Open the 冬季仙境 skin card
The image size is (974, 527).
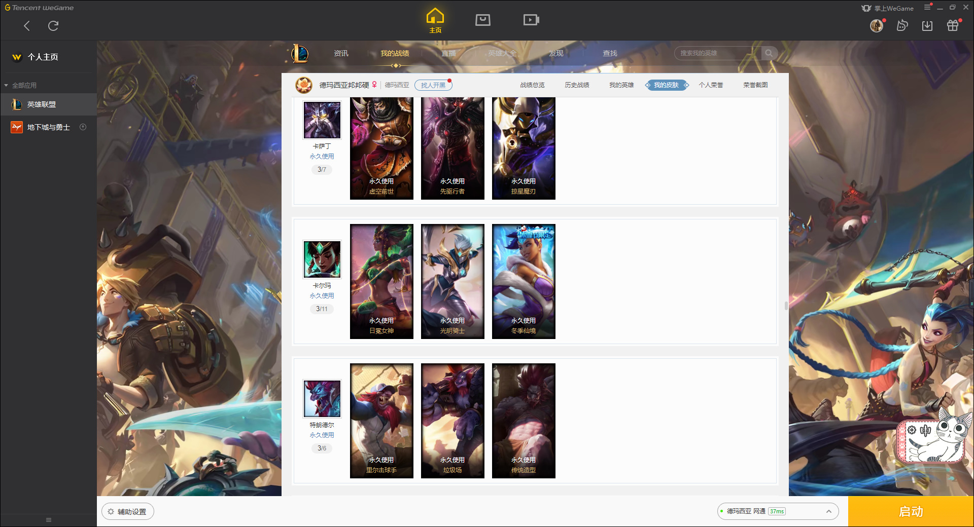point(524,281)
